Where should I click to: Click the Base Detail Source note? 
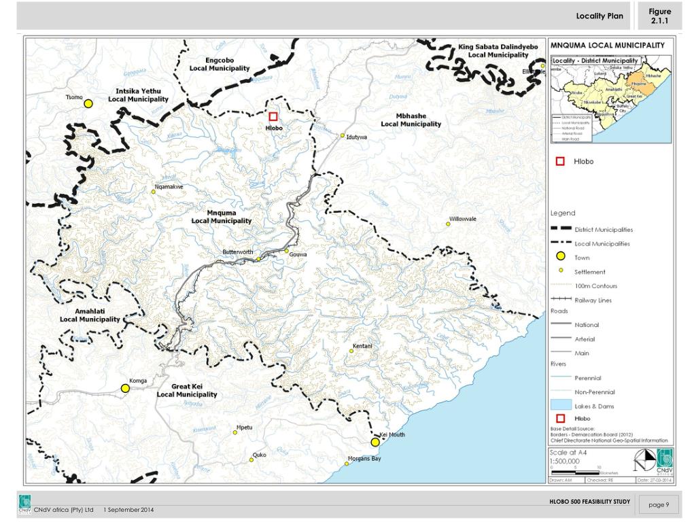(x=609, y=434)
